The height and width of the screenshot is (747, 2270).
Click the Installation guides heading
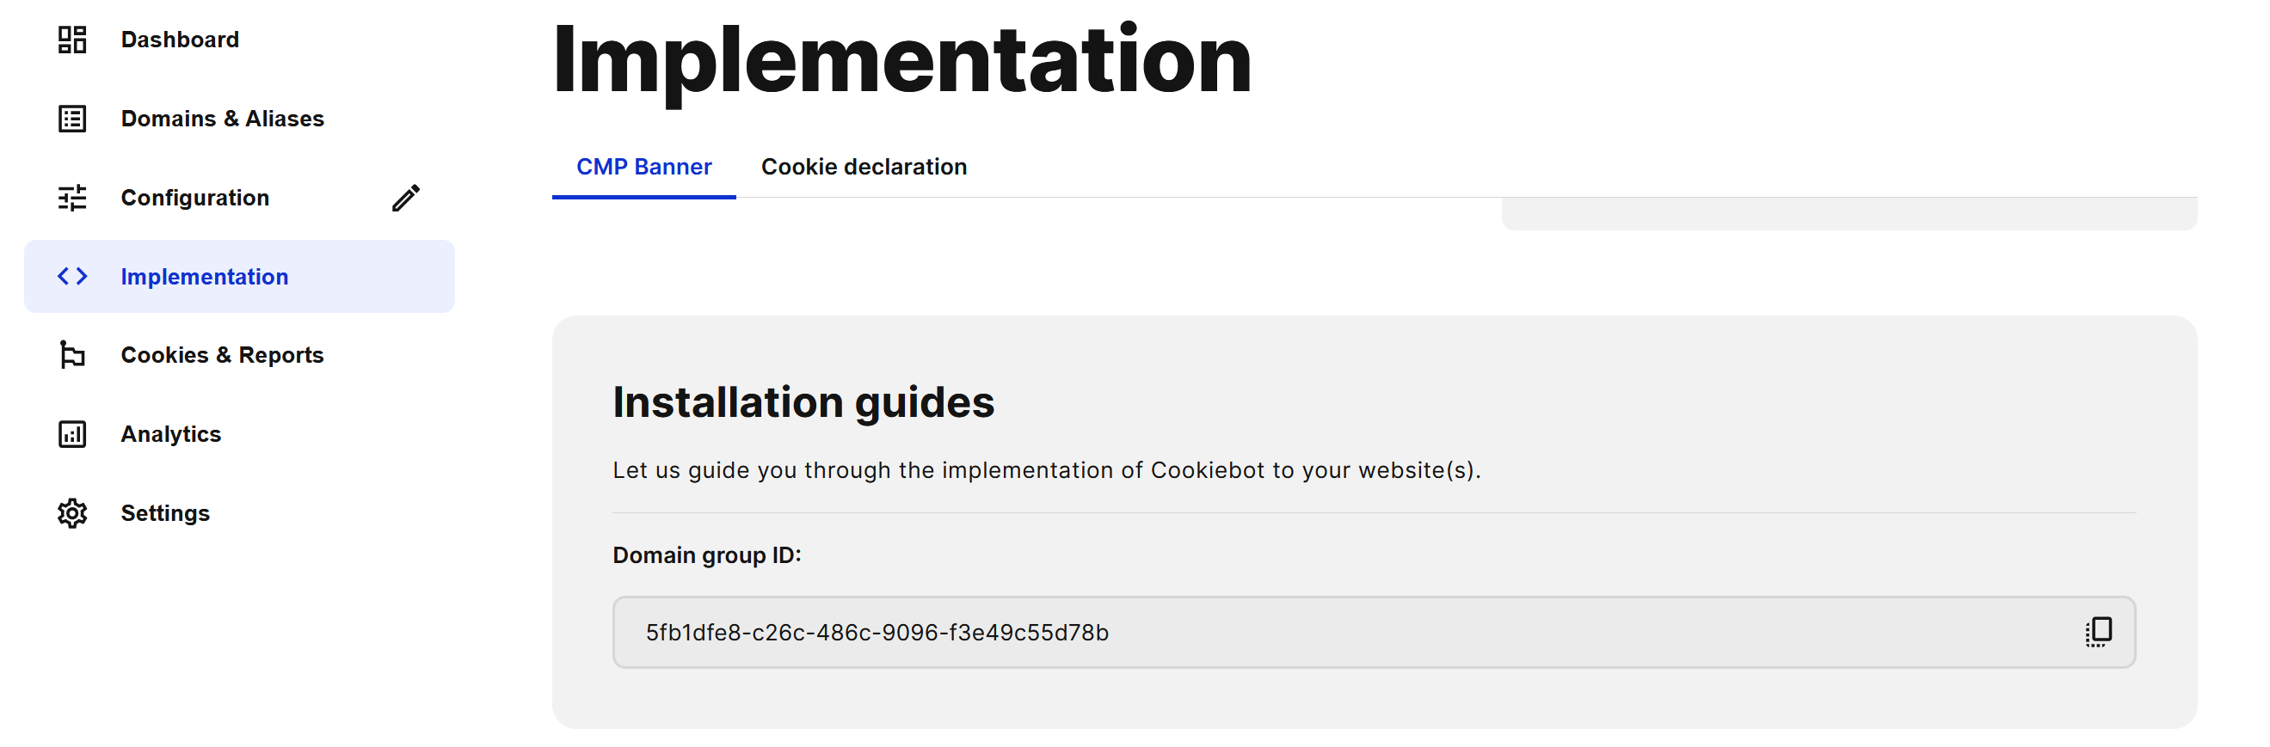click(x=803, y=402)
